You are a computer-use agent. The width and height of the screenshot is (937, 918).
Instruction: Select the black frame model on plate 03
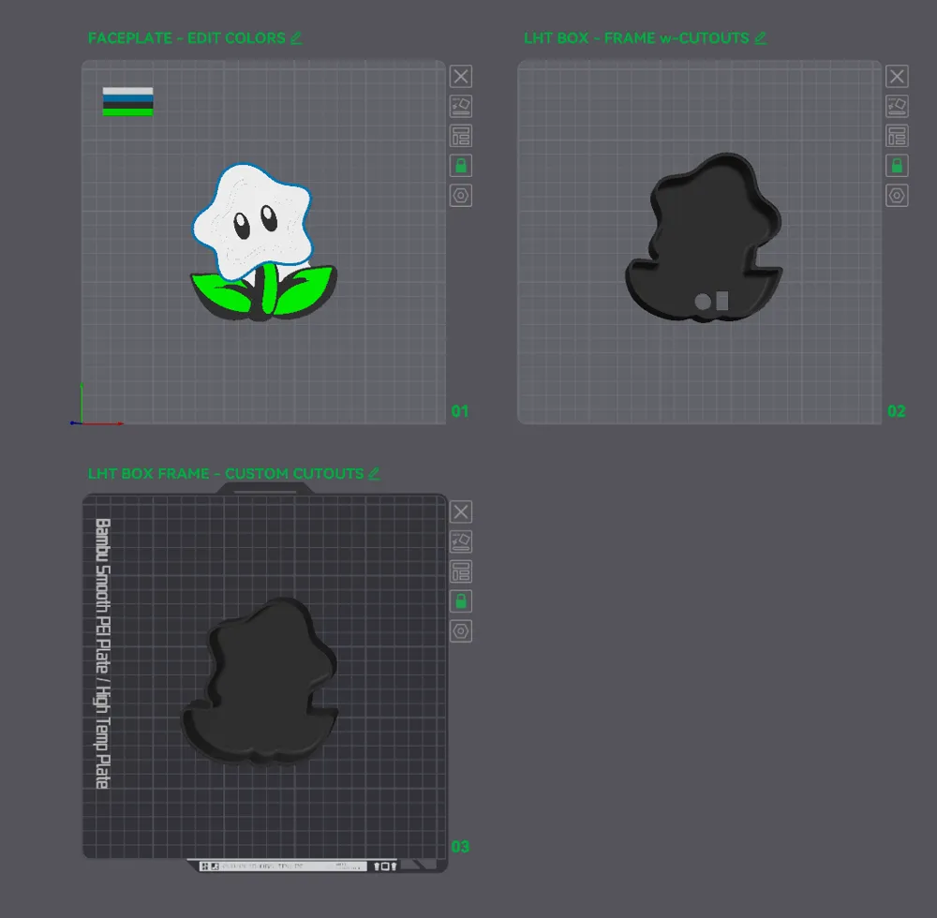pos(260,682)
